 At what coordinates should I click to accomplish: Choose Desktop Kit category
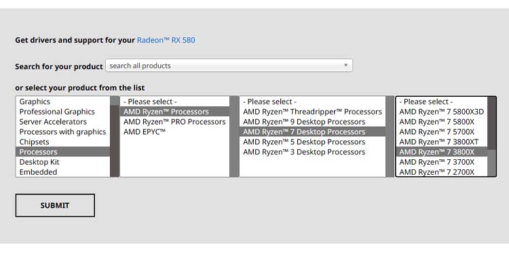tap(63, 162)
